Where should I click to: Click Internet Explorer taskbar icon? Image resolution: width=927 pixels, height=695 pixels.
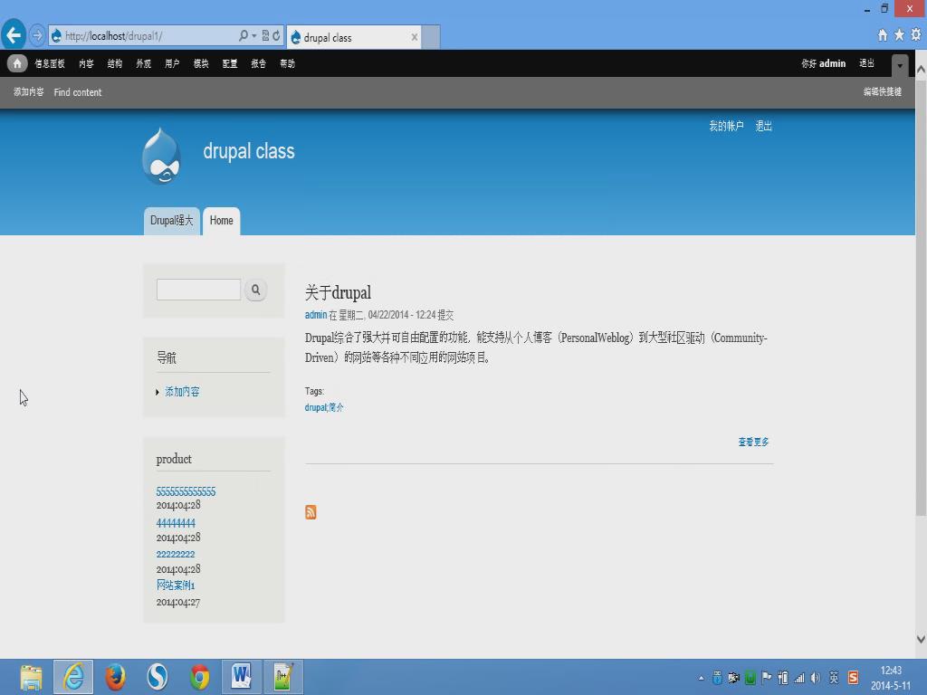(73, 677)
